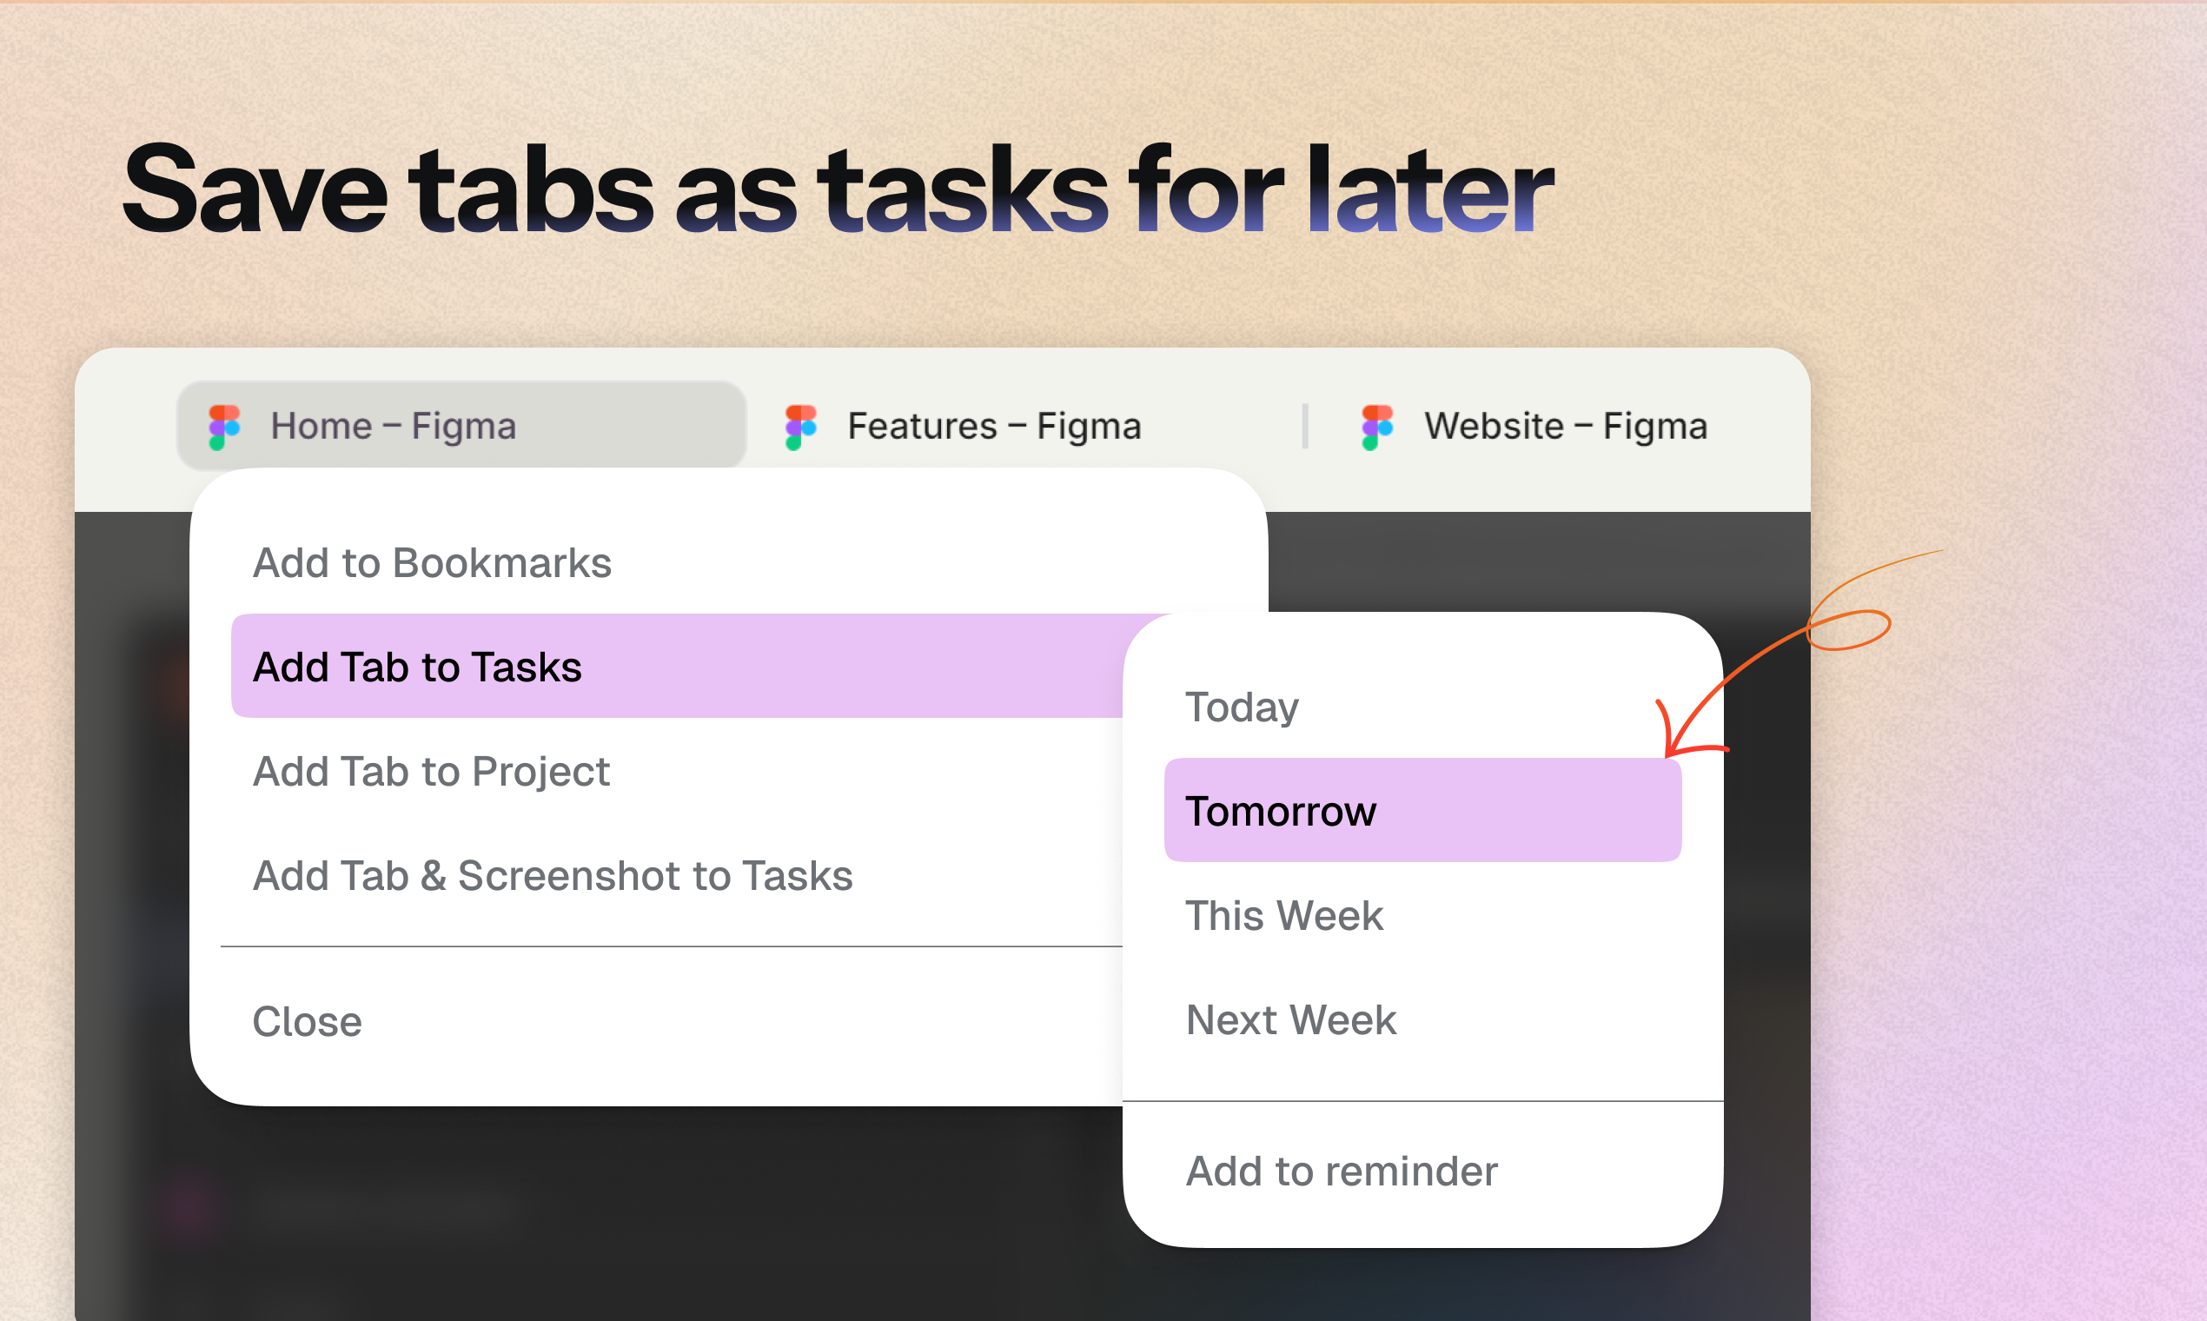Click the Figma icon on Home tab
The height and width of the screenshot is (1321, 2207).
pyautogui.click(x=222, y=426)
